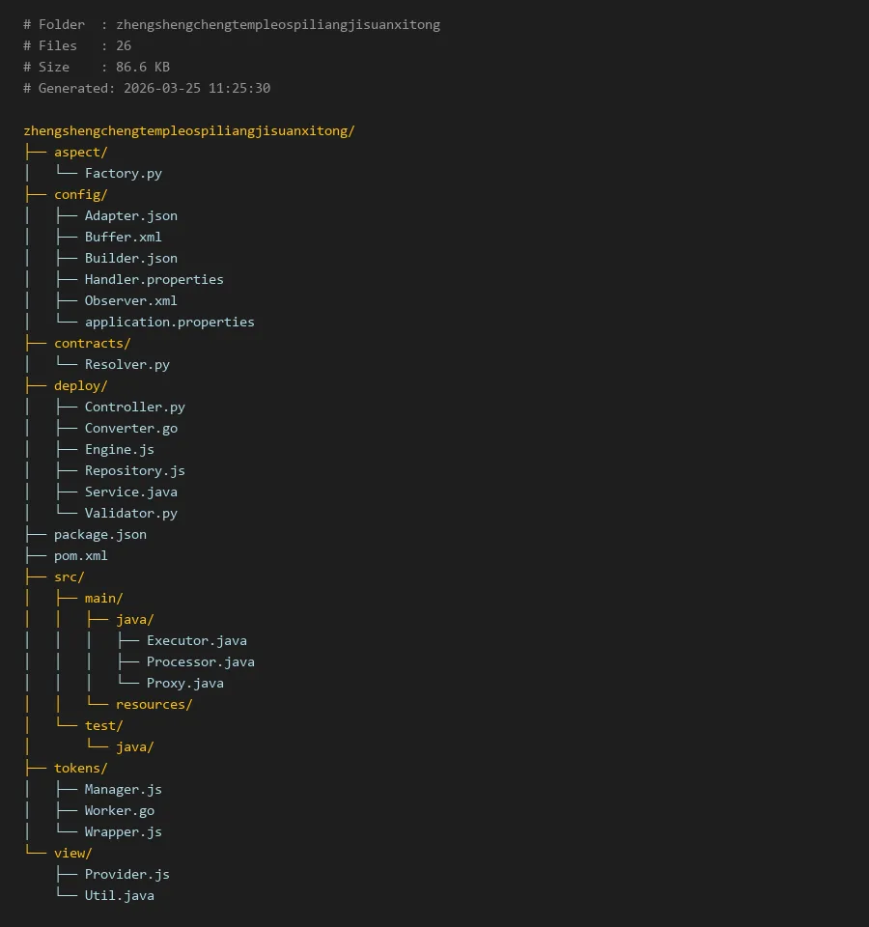
Task: Select Handler.properties file
Action: 154,279
